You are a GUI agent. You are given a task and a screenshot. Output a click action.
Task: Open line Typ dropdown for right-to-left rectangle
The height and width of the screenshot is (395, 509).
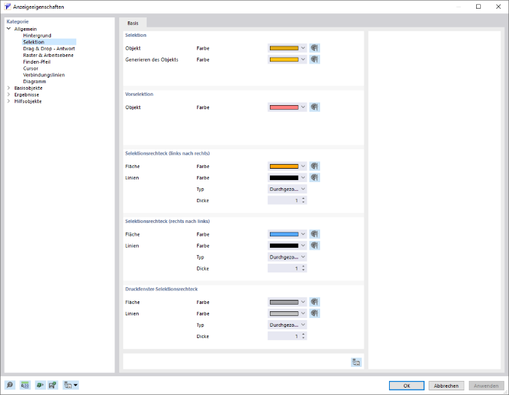point(287,256)
